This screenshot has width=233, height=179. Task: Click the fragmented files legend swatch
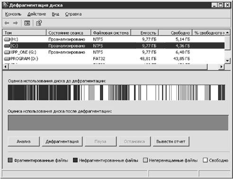10,160
